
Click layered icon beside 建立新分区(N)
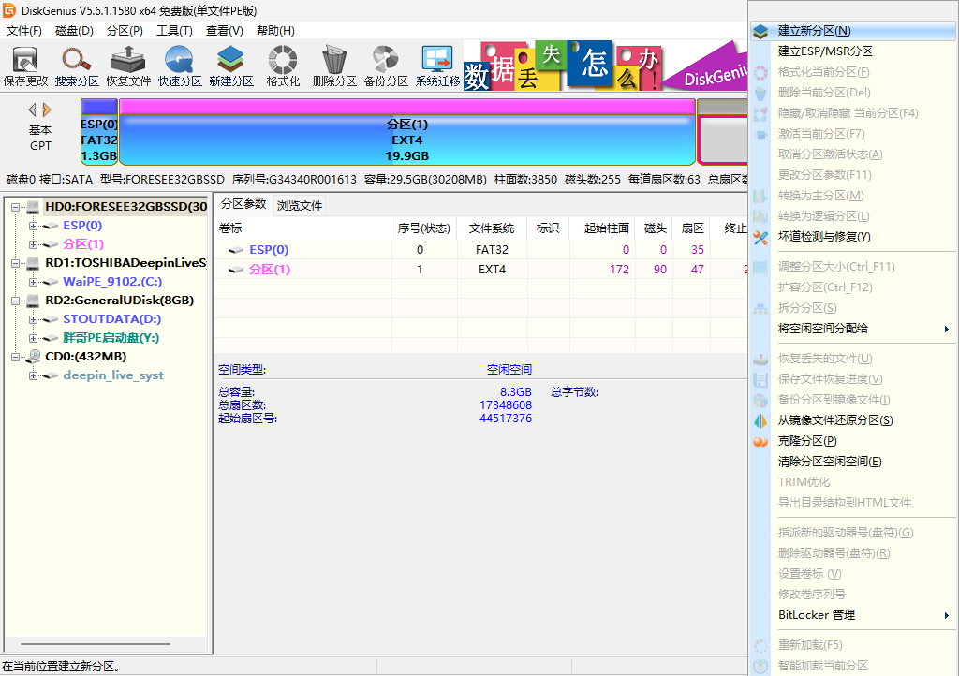tap(760, 31)
